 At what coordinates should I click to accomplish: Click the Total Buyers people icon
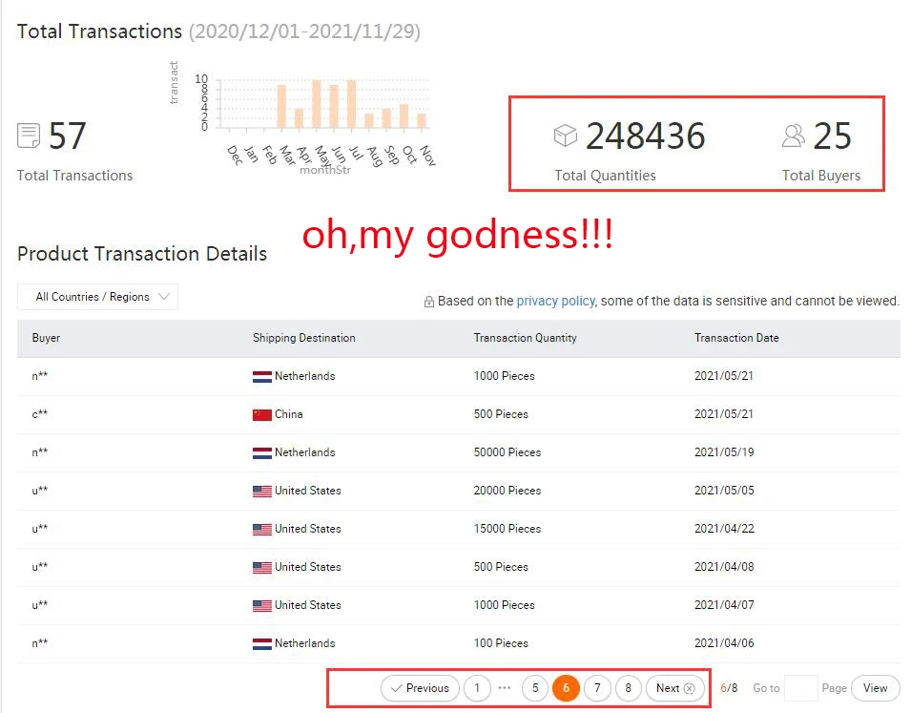coord(793,136)
